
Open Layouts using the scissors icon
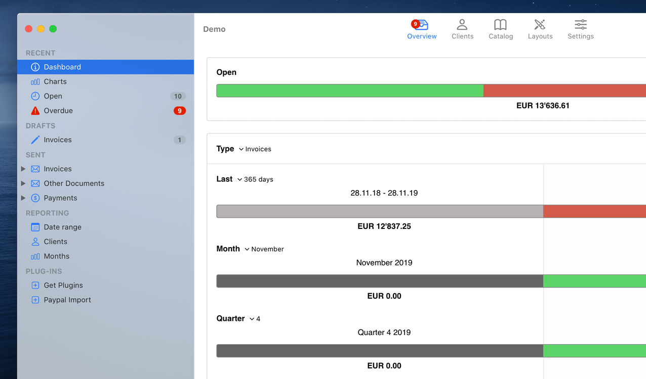tap(540, 24)
